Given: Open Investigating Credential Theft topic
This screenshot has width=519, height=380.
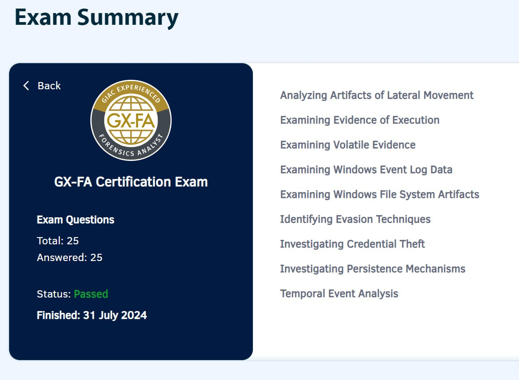Looking at the screenshot, I should (352, 244).
